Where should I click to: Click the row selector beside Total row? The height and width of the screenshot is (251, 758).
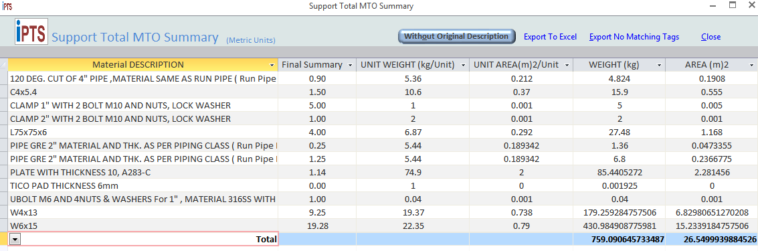point(4,239)
